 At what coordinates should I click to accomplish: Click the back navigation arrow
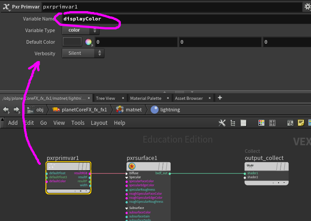[x=6, y=110]
